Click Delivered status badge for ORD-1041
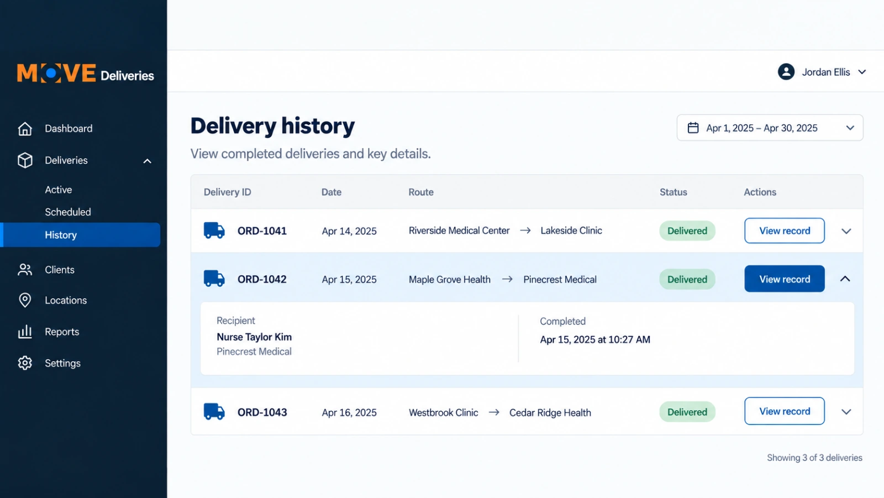Image resolution: width=884 pixels, height=498 pixels. 687,230
